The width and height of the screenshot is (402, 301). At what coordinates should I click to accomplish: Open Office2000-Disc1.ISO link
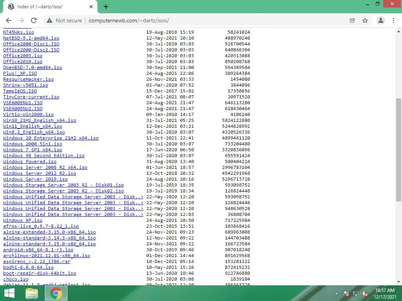click(x=31, y=44)
